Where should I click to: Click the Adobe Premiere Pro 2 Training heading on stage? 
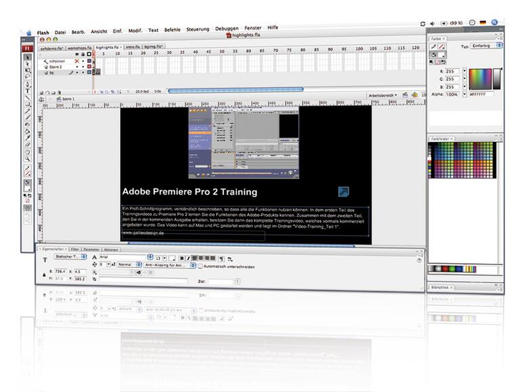pos(190,192)
